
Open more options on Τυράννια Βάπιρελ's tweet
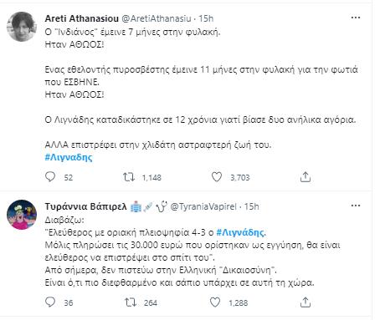point(356,206)
